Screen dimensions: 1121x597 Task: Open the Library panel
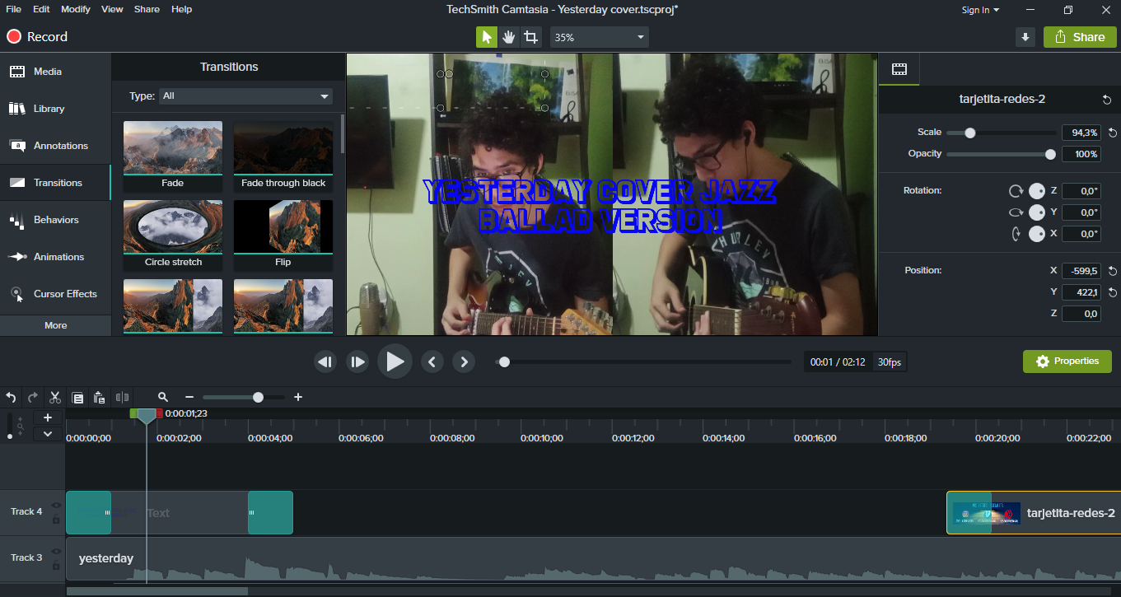(55, 109)
